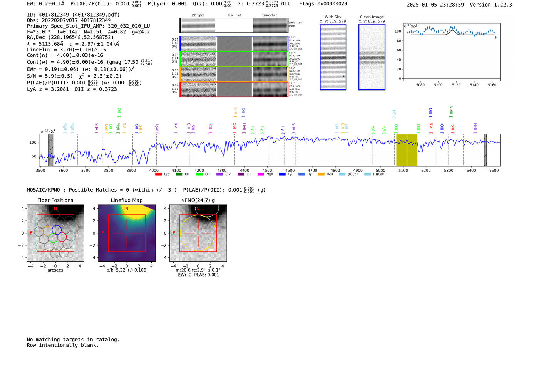The height and width of the screenshot is (366, 539).
Task: Click the Hγ legend swatch
Action: [x=301, y=174]
